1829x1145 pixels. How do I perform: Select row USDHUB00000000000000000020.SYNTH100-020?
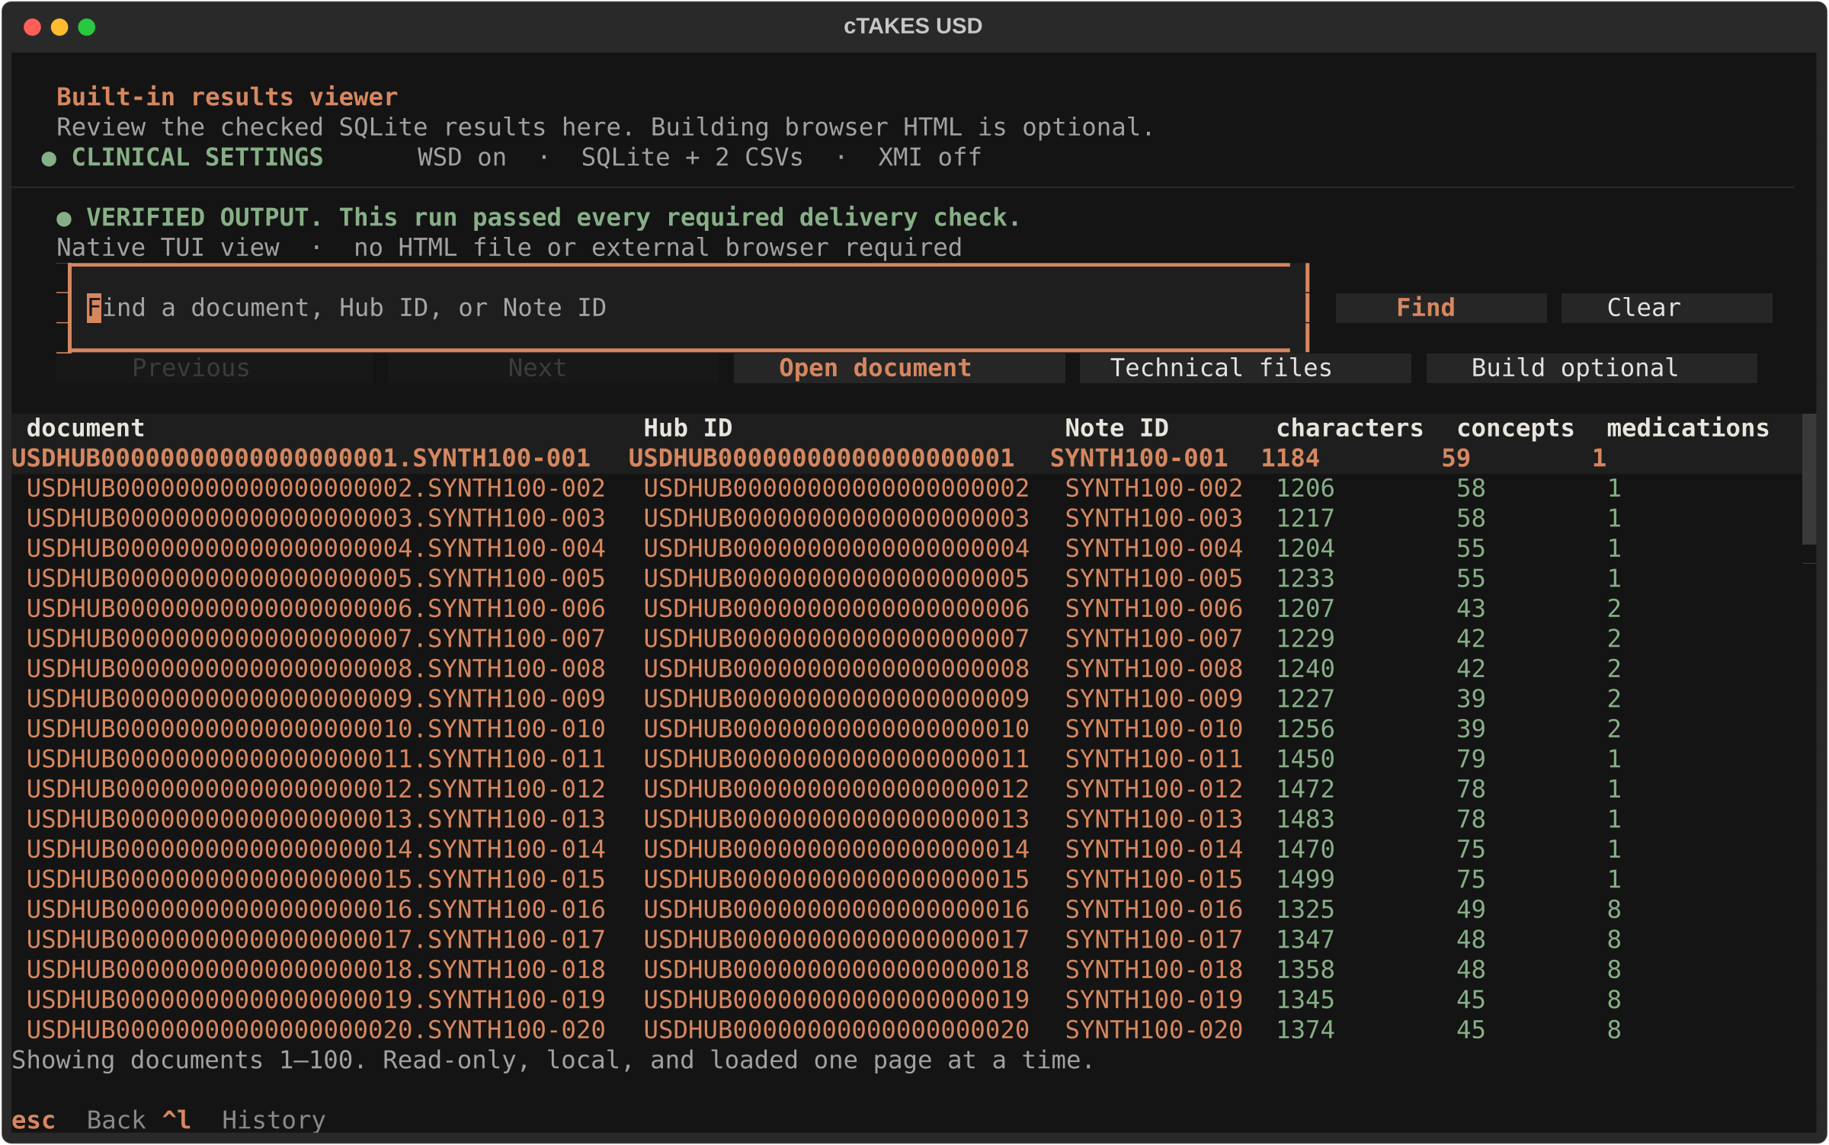click(907, 1030)
